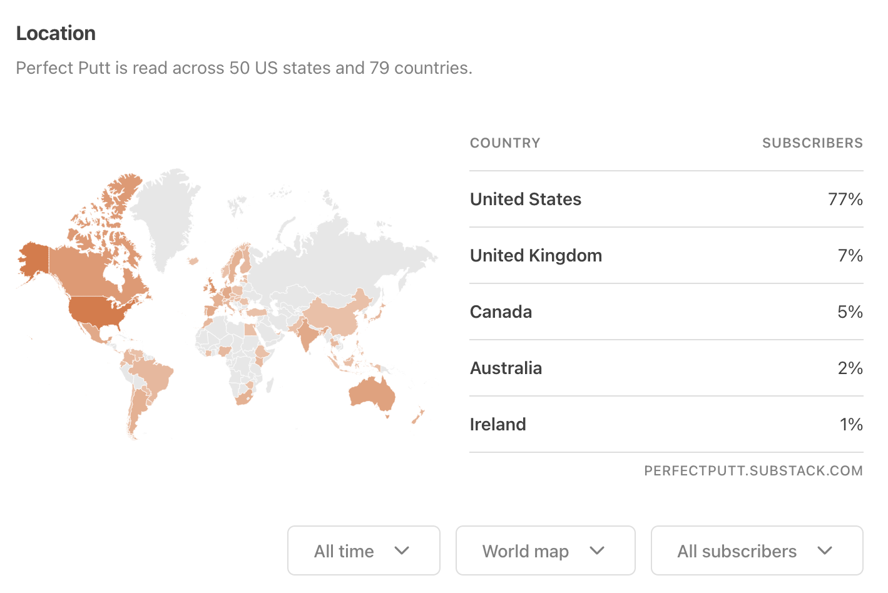888x593 pixels.
Task: Open the All subscribers filter dropdown
Action: tap(756, 550)
